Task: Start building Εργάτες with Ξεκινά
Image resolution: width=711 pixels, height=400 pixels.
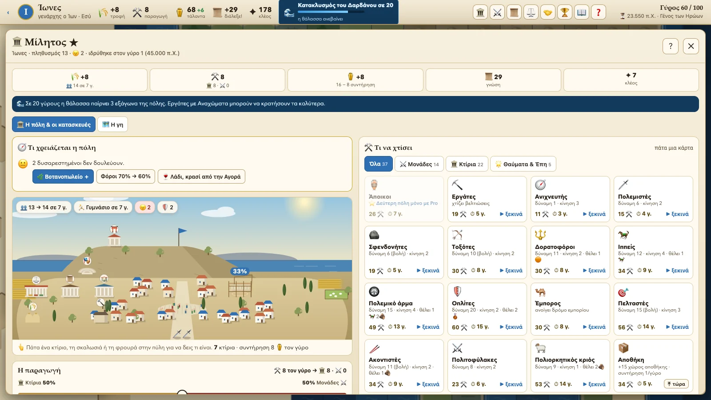Action: click(511, 214)
